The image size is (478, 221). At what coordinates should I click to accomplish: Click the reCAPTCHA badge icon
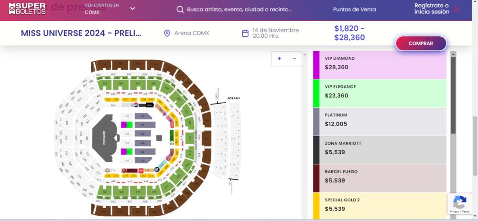460,202
